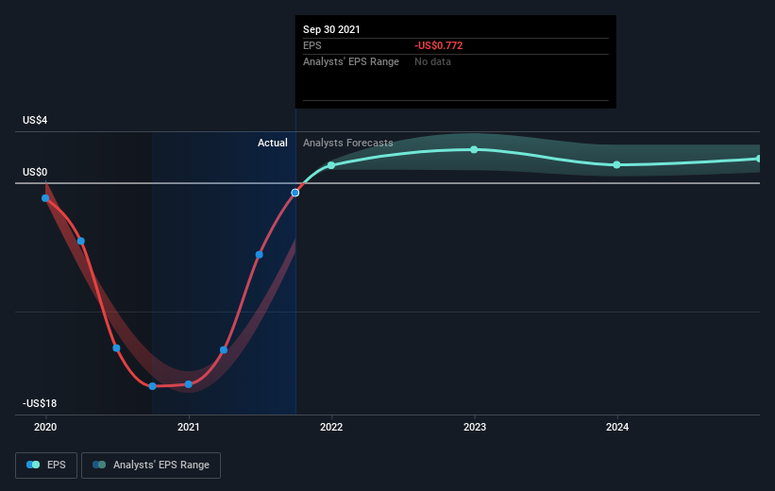The width and height of the screenshot is (775, 491).
Task: Click the 2023 x-axis label
Action: click(475, 427)
